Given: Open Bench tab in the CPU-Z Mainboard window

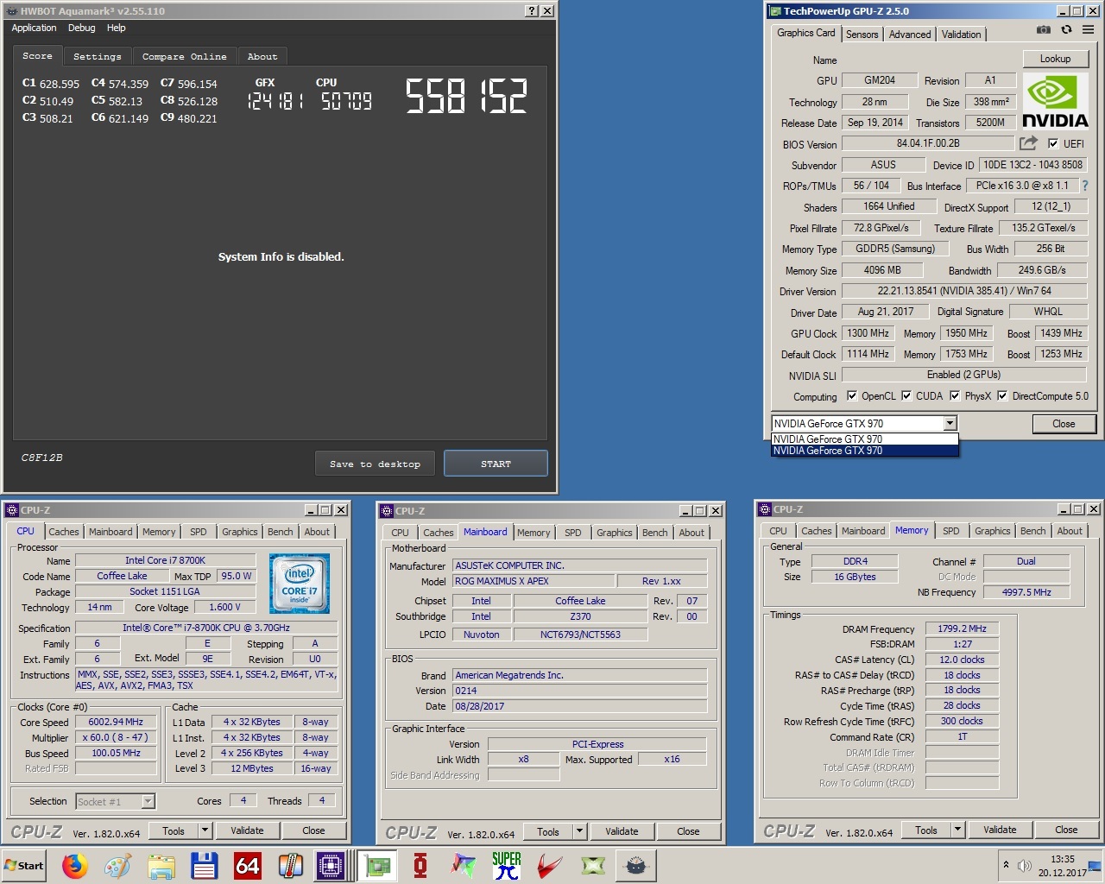Looking at the screenshot, I should [655, 533].
